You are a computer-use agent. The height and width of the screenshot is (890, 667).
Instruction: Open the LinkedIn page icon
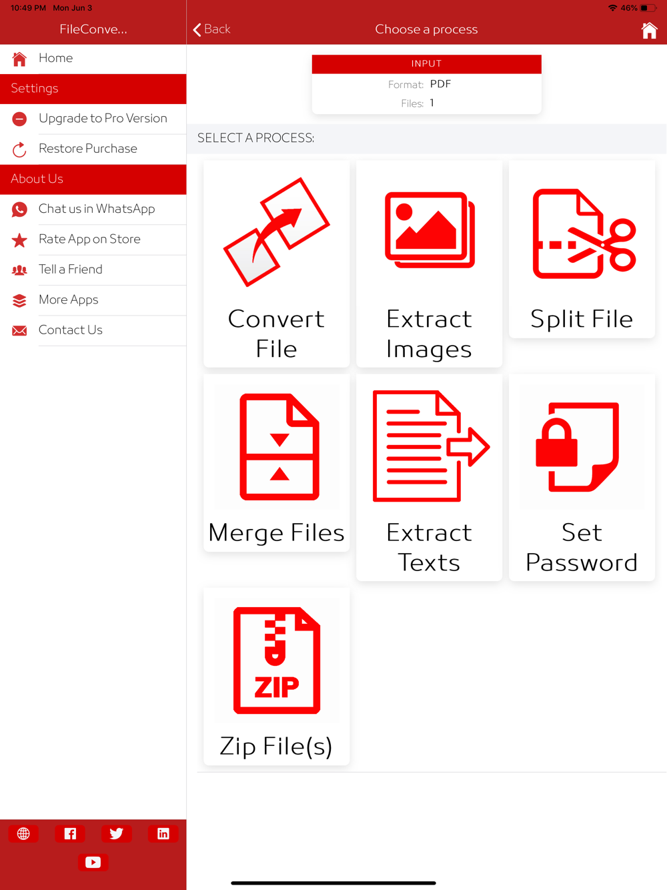[x=163, y=833]
